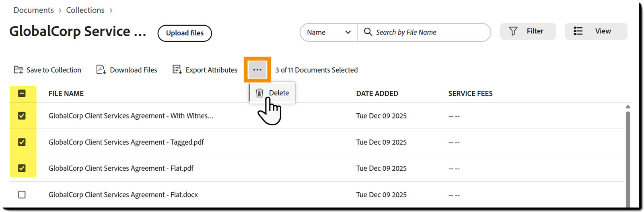Click the funnel Filter icon

click(x=513, y=31)
